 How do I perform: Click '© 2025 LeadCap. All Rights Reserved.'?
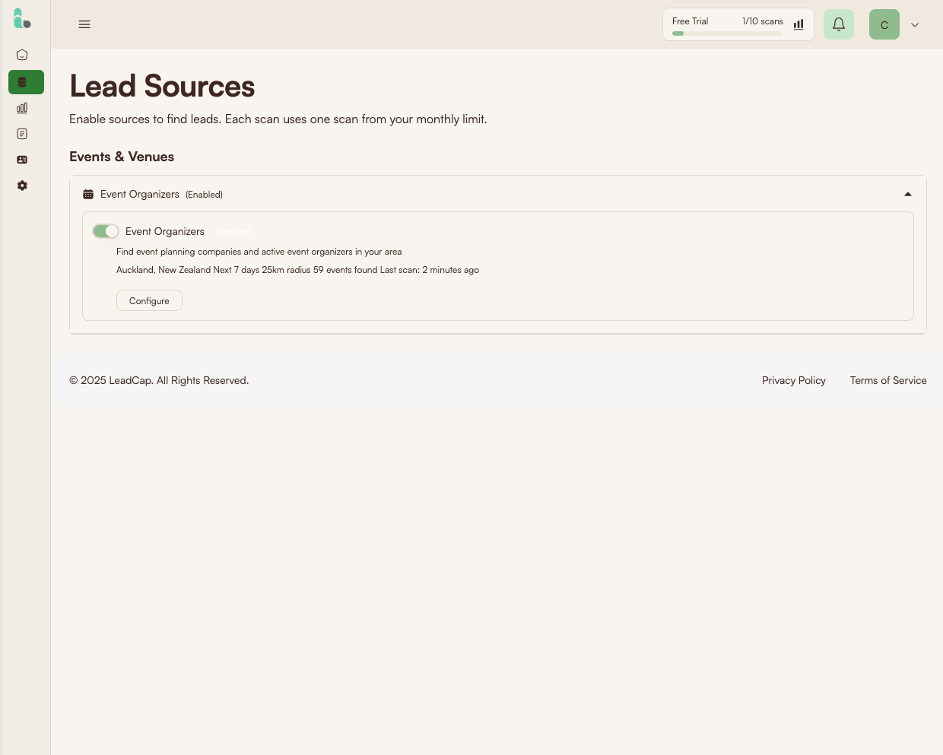159,380
